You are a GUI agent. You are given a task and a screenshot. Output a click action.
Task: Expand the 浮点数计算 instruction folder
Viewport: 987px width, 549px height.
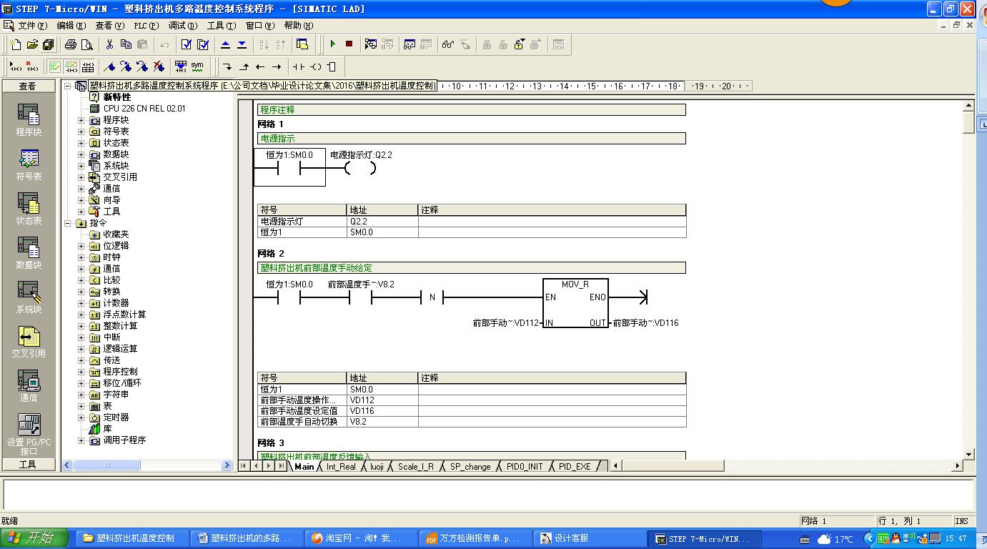pos(81,315)
